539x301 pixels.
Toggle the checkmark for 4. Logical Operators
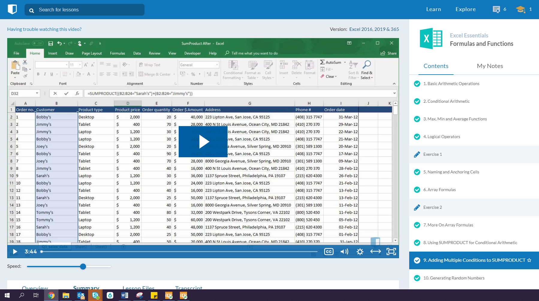tap(417, 137)
